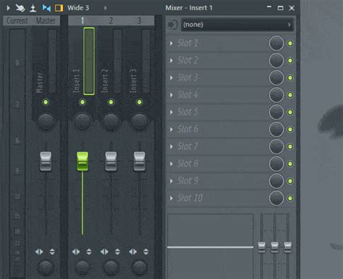Viewport: 343px width, 279px height.
Task: Expand the Slot 7 effect menu arrow
Action: tap(171, 146)
